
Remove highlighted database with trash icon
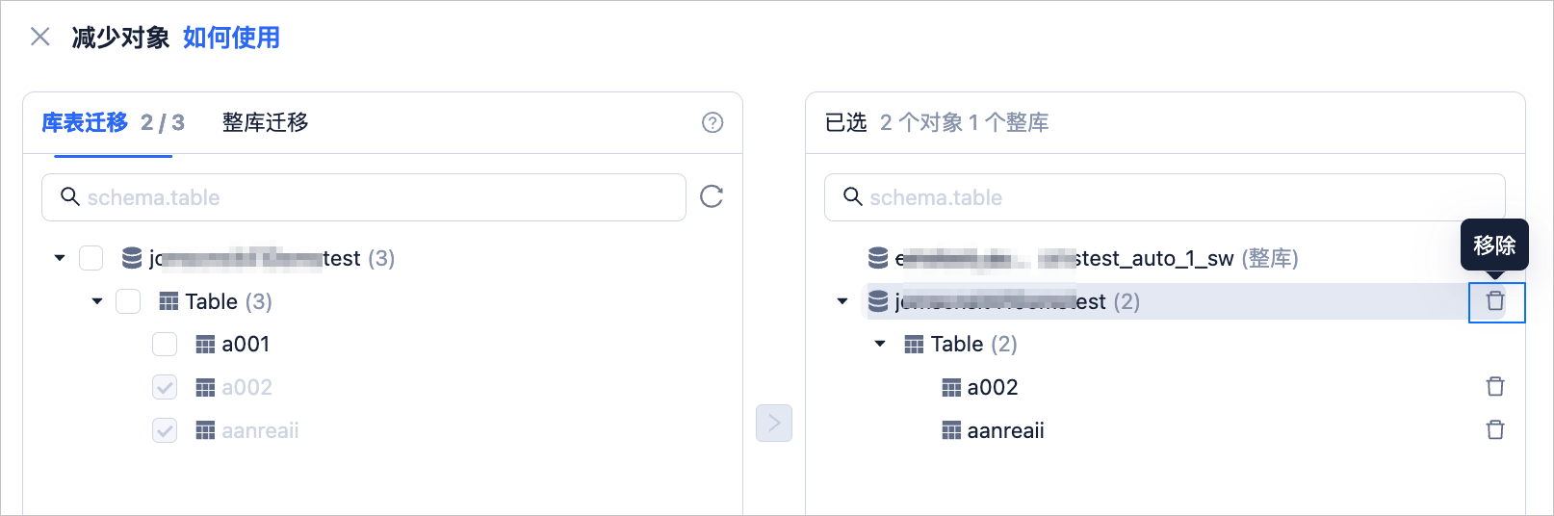[1495, 301]
